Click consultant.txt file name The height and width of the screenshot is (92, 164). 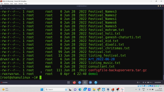point(101,66)
